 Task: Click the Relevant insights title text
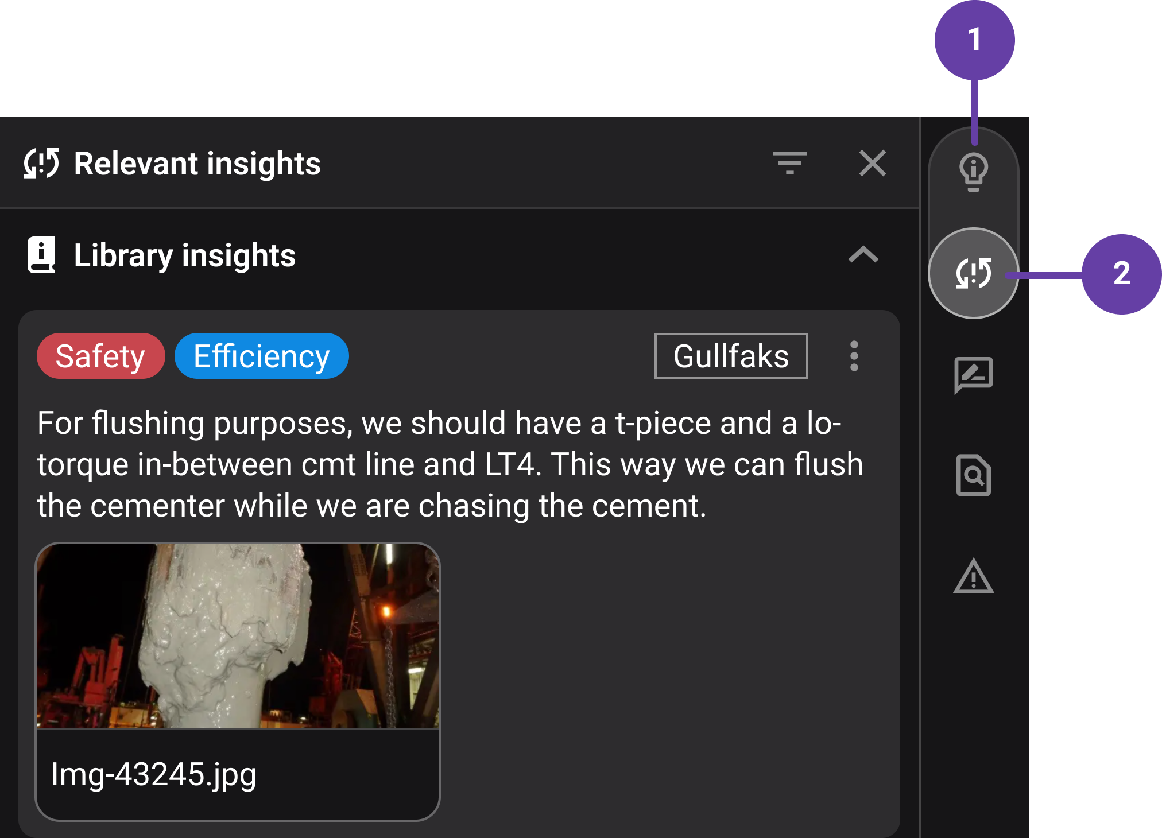point(197,164)
